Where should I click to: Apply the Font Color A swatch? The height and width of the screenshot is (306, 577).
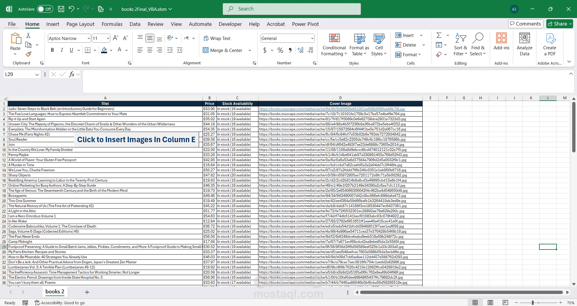[x=119, y=50]
